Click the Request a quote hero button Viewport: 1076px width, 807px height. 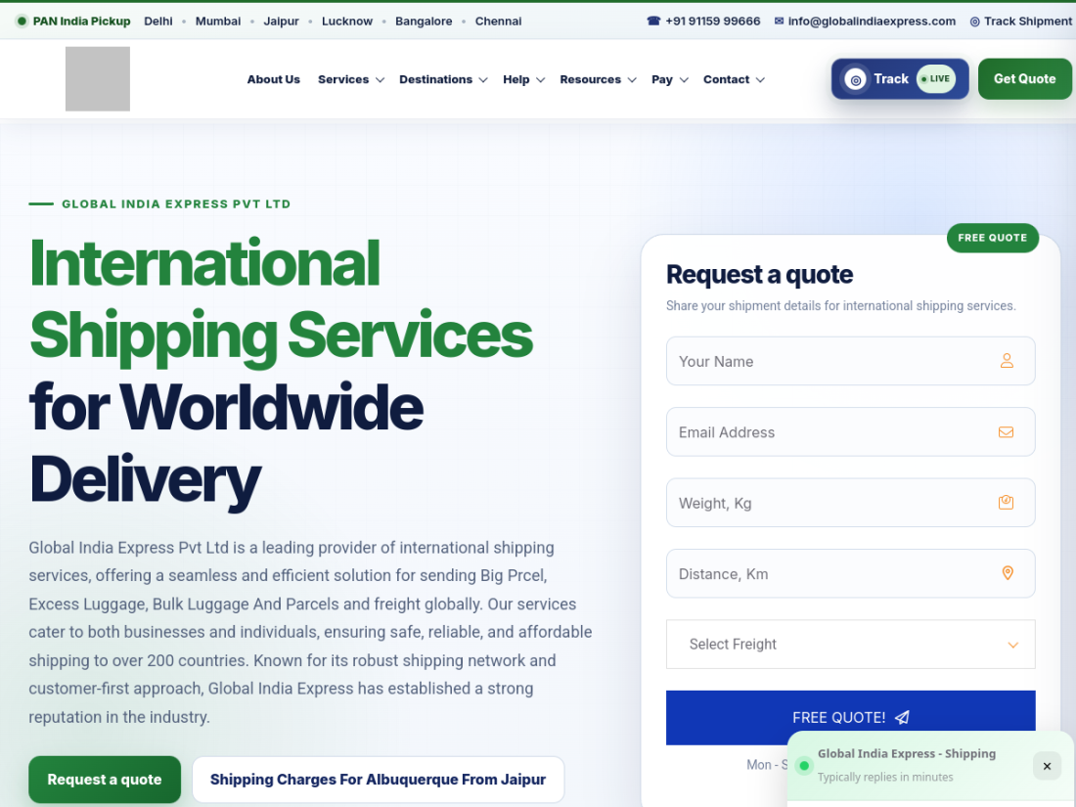105,779
